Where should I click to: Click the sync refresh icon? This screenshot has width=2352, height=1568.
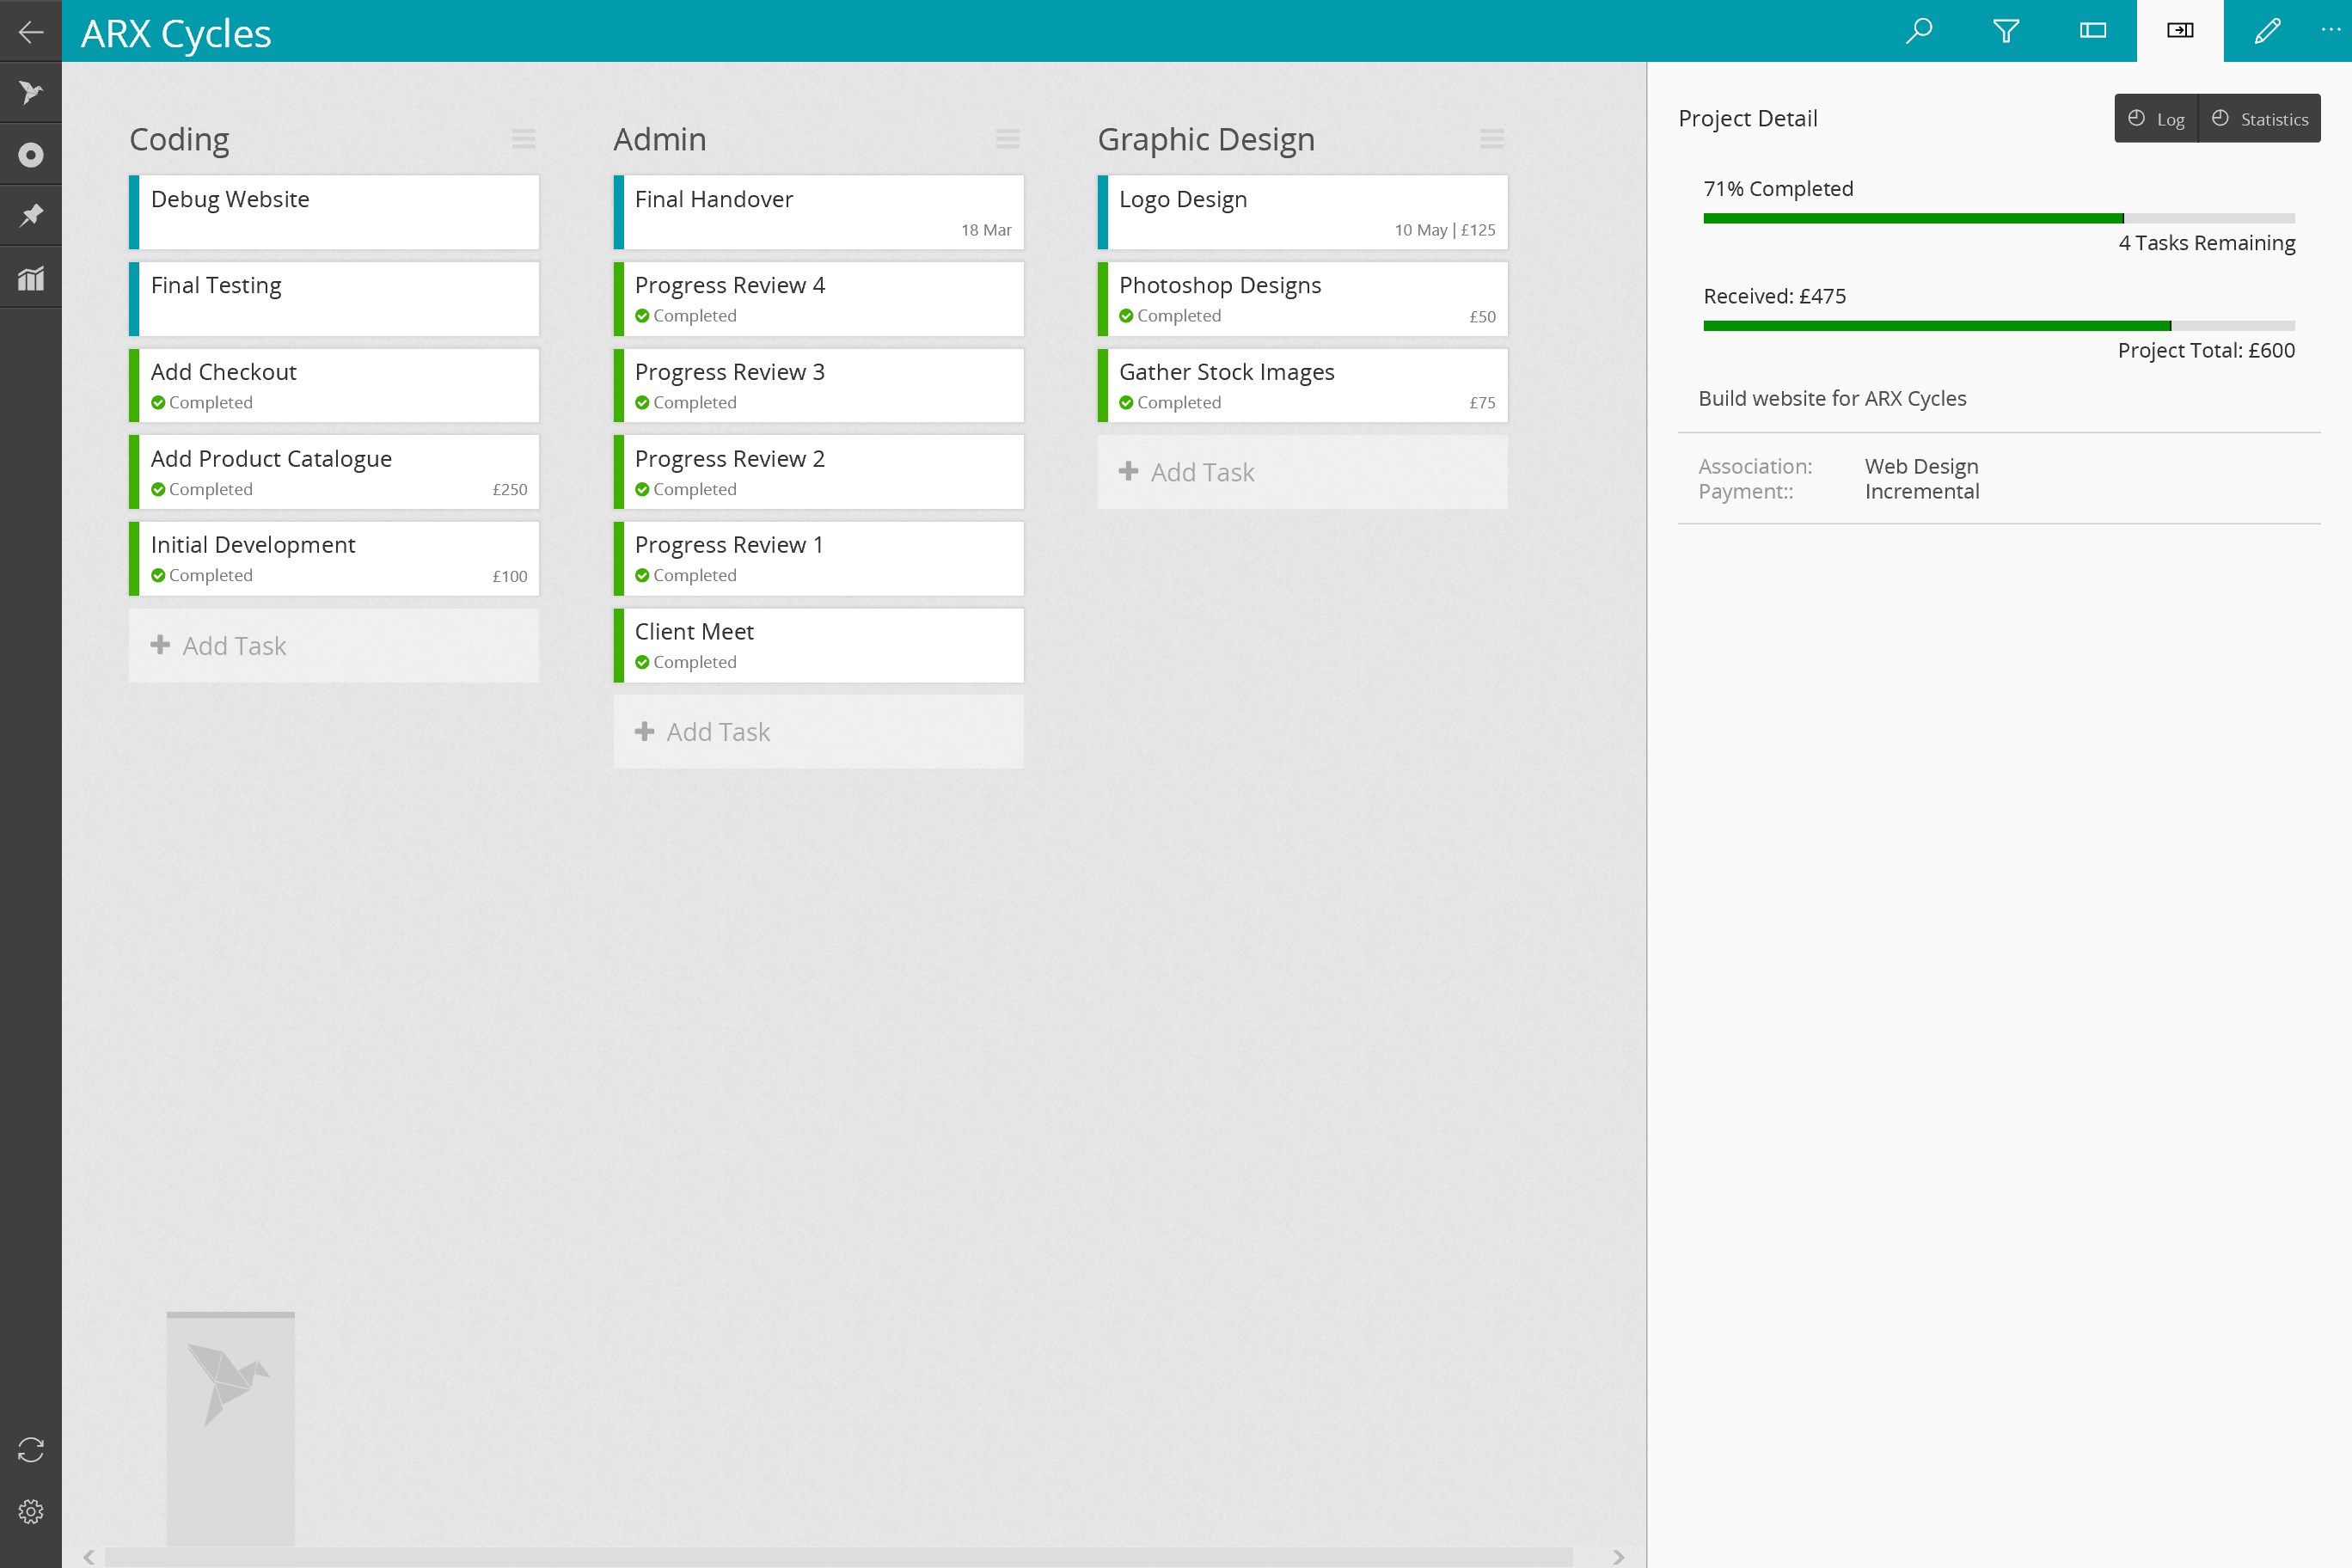(31, 1450)
